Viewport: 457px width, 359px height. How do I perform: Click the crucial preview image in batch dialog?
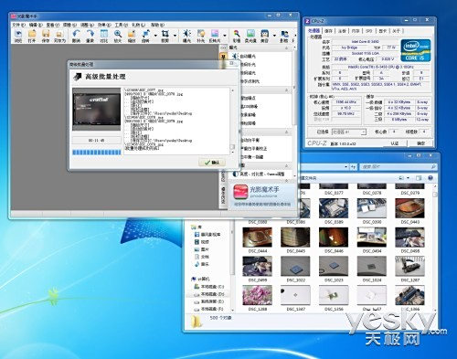97,110
